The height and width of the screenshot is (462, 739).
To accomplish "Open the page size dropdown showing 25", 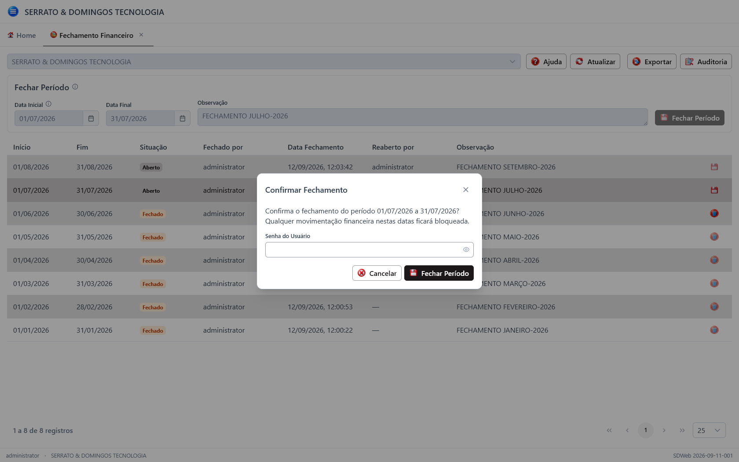I will (709, 430).
